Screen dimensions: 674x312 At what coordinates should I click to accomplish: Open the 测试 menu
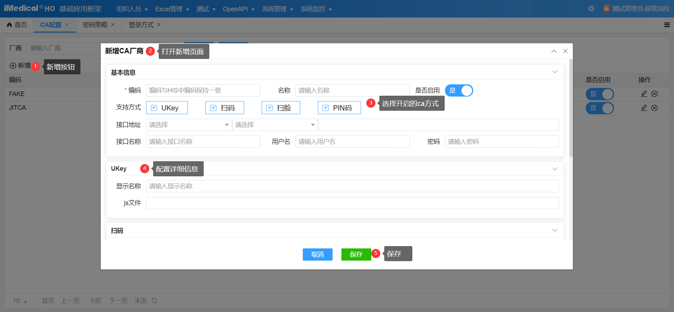[x=206, y=9]
